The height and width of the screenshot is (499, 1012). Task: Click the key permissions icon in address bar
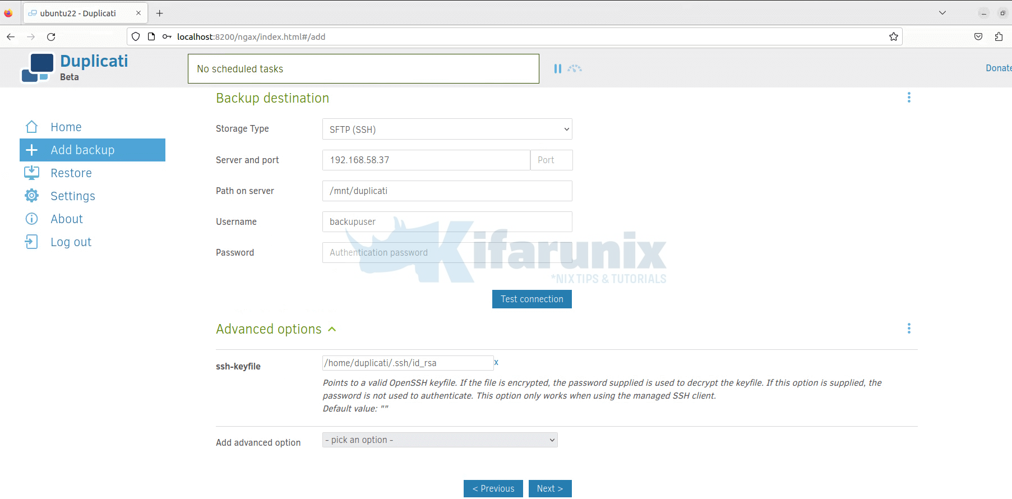(x=167, y=36)
